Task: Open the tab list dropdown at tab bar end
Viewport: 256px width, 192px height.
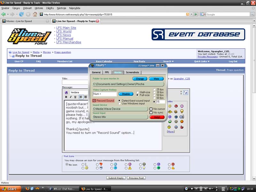Action: coord(254,21)
